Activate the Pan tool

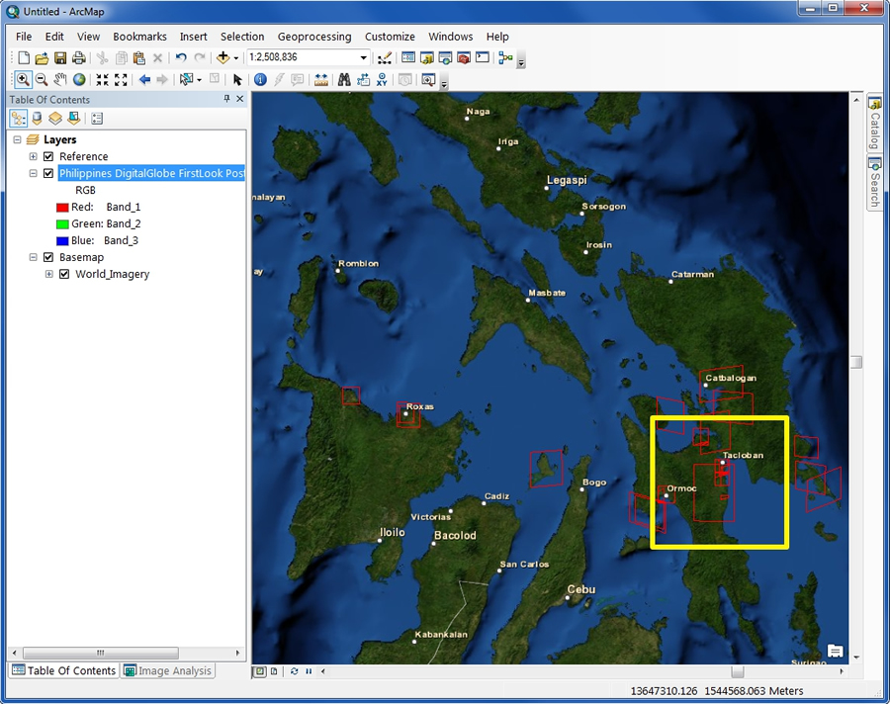coord(60,79)
